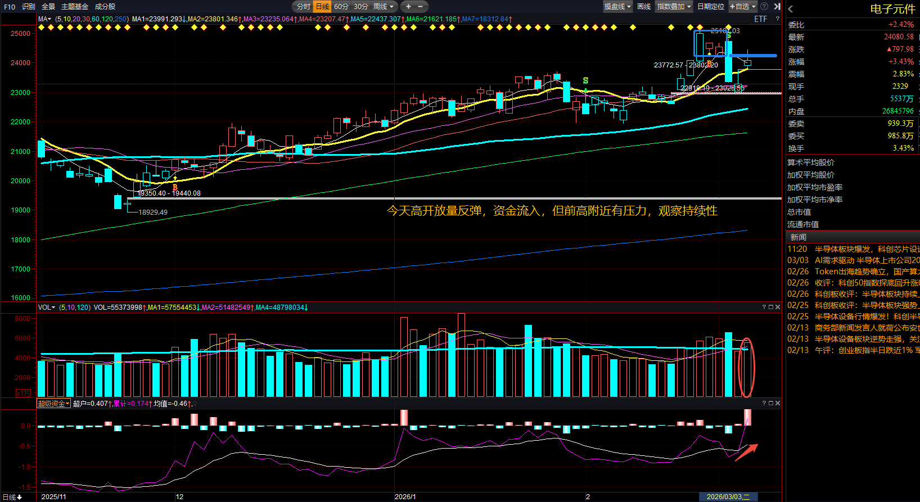Open the 半导体板块爆发 news headline at 11:20
The height and width of the screenshot is (502, 920).
point(866,249)
